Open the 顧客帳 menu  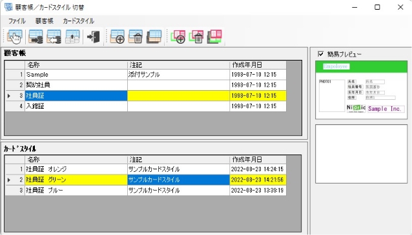click(44, 21)
